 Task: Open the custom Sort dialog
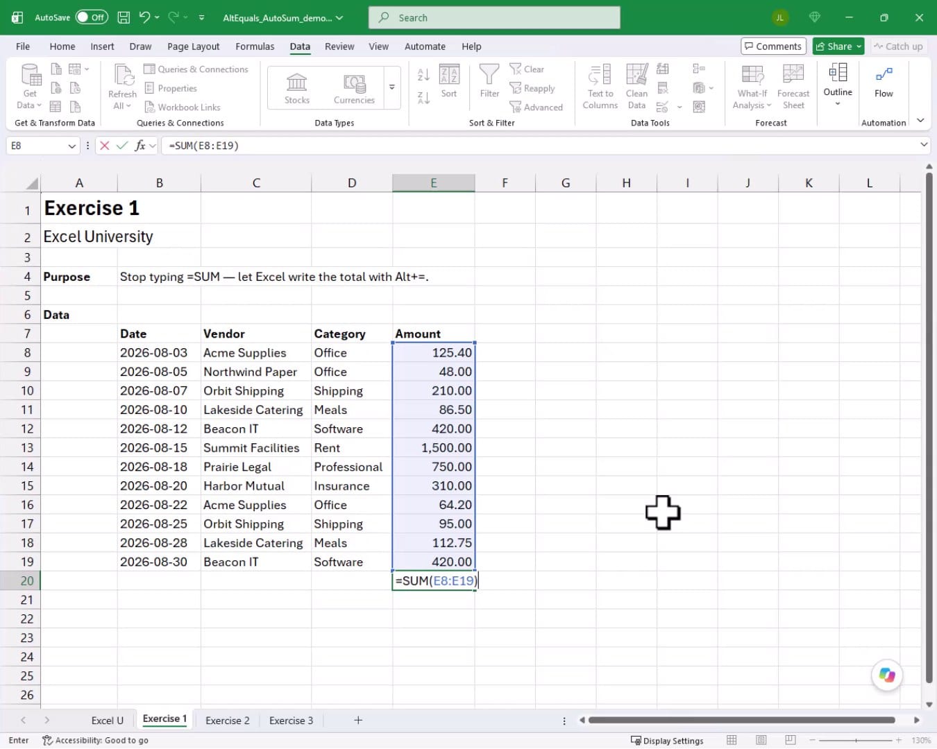449,82
